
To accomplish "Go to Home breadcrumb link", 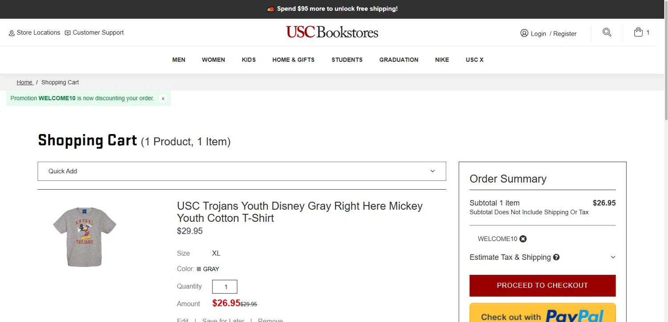I will pyautogui.click(x=24, y=82).
